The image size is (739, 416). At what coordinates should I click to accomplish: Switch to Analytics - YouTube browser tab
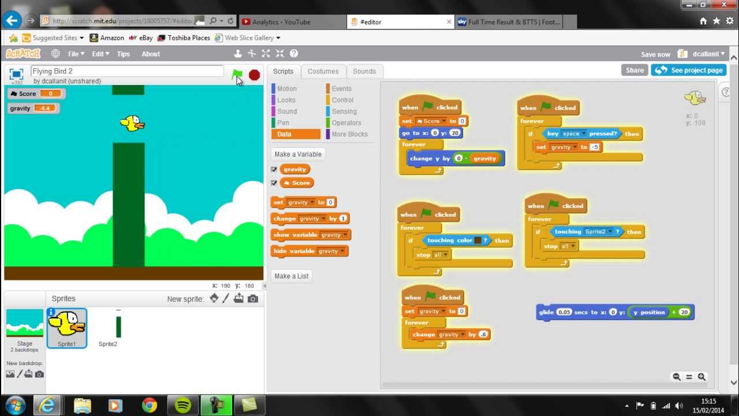tap(292, 21)
